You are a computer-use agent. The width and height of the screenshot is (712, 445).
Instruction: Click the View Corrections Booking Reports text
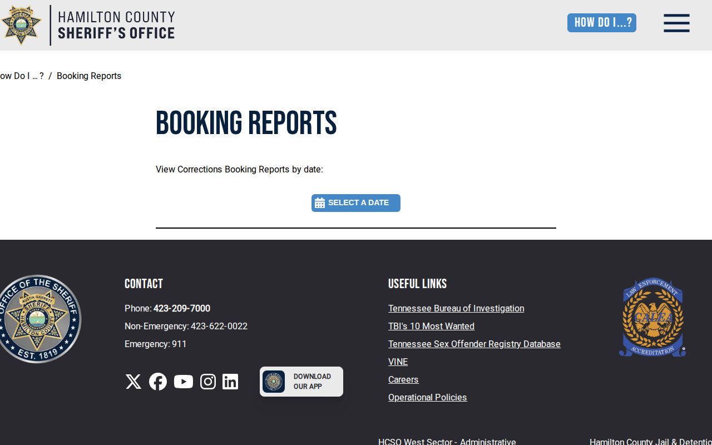(239, 169)
